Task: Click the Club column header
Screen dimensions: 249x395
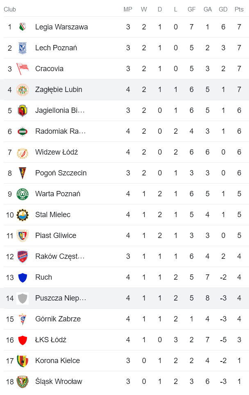Action: click(10, 9)
